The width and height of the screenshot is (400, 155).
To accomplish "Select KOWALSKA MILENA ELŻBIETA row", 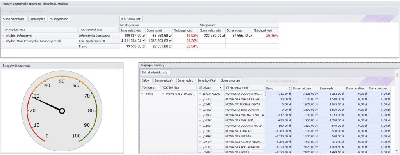I will (x=244, y=115).
